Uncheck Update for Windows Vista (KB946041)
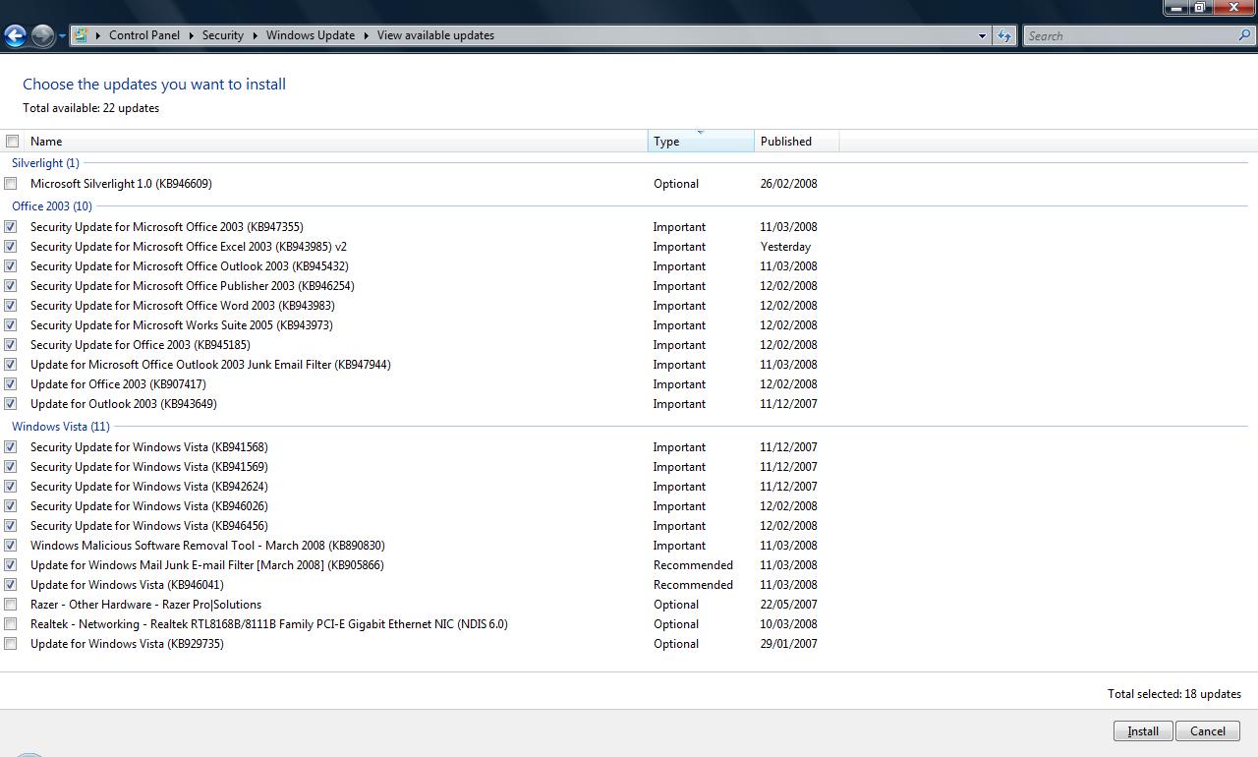This screenshot has width=1258, height=757. (11, 585)
